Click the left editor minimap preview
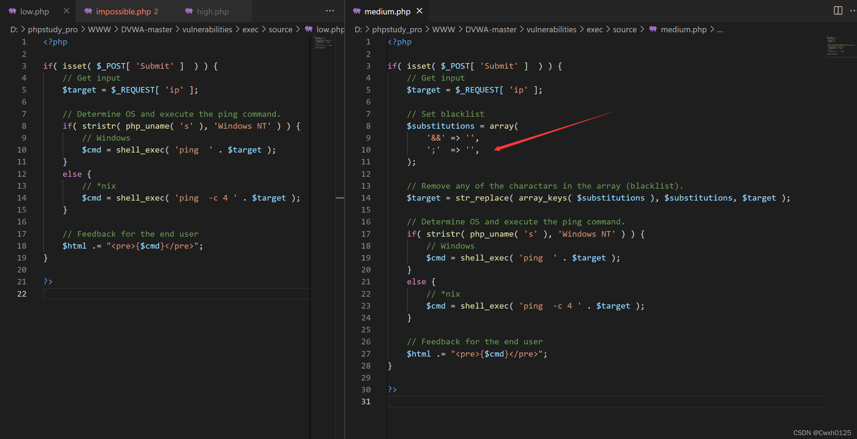The width and height of the screenshot is (857, 439). (323, 43)
